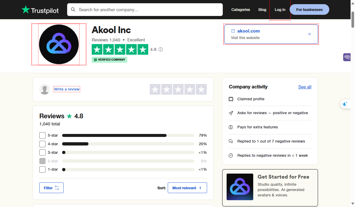This screenshot has height=207, width=355.
Task: Open the reviews Filter options
Action: [x=51, y=188]
